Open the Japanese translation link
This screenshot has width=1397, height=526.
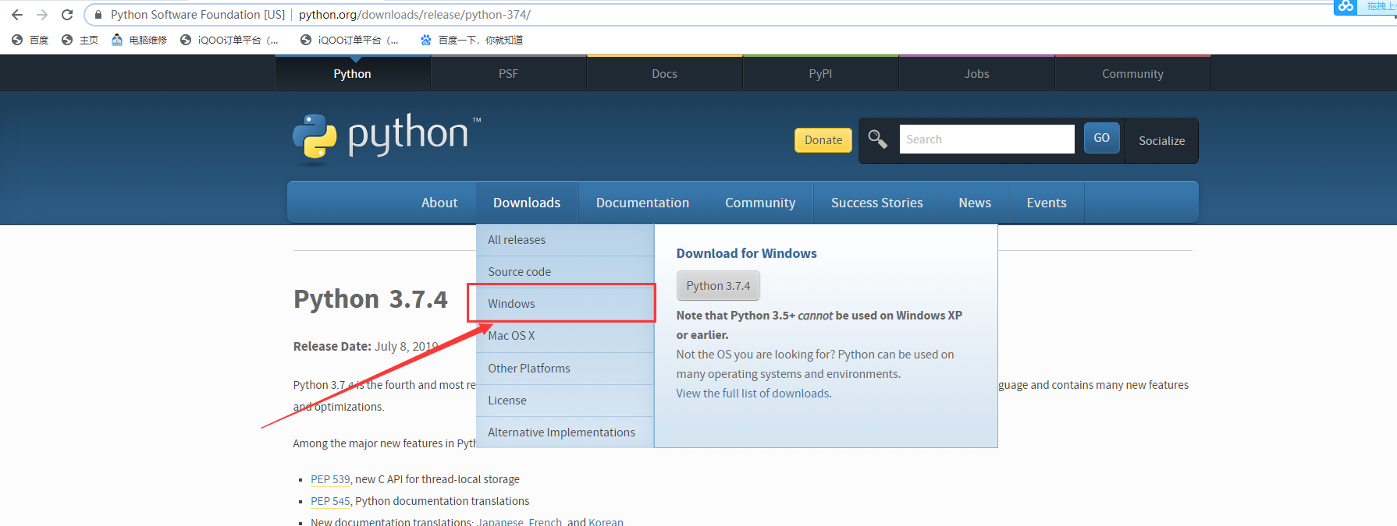coord(500,521)
